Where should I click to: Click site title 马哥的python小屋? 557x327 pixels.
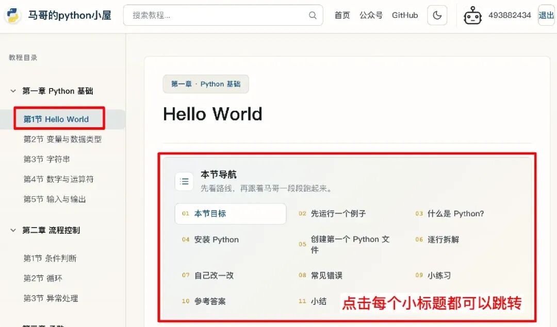coord(70,15)
